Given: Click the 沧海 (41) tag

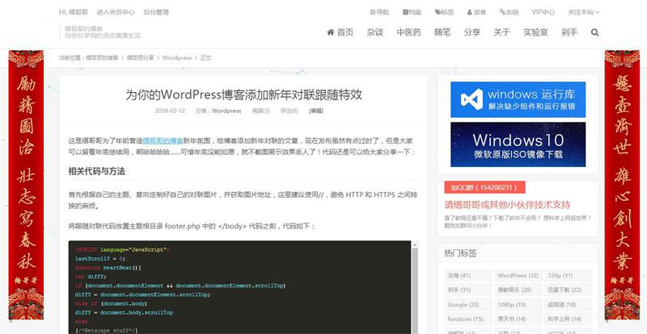Looking at the screenshot, I should pyautogui.click(x=468, y=276).
